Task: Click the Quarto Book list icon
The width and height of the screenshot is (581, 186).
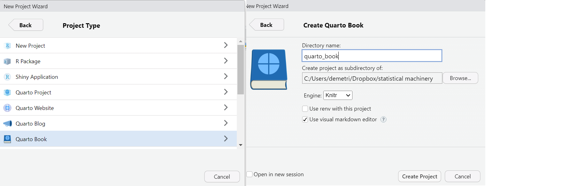Action: pos(7,139)
